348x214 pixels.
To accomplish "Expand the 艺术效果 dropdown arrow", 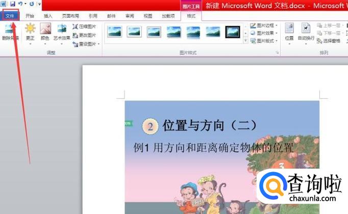I will point(62,44).
